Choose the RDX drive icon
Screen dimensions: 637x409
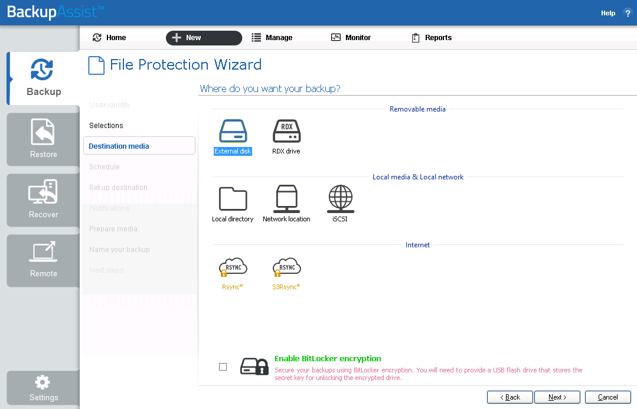tap(286, 131)
